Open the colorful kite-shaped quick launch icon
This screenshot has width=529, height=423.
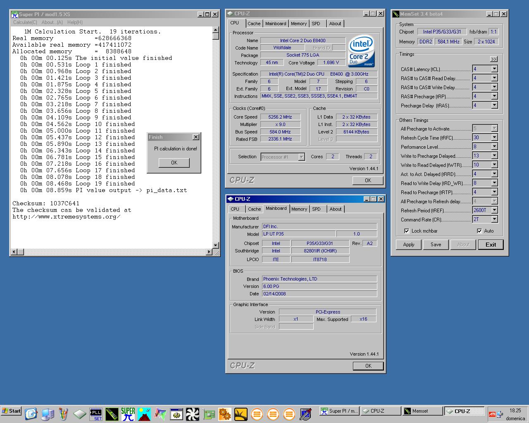pos(160,414)
